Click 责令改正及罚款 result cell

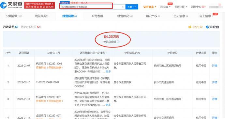(x=123, y=82)
